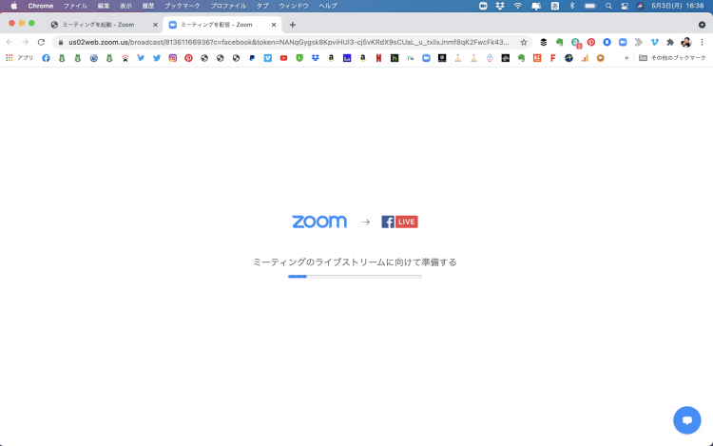This screenshot has width=713, height=446.
Task: Click the Zoom logo on the page
Action: coord(319,222)
